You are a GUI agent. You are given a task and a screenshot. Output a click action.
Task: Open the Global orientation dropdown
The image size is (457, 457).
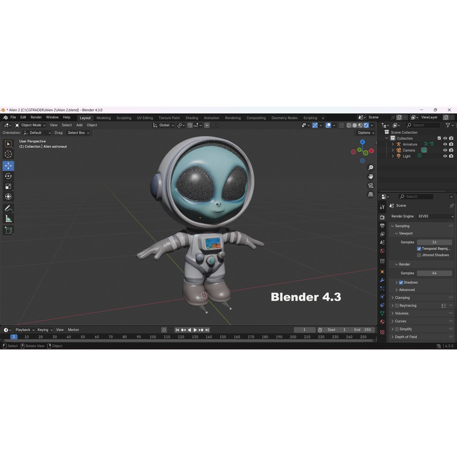[163, 125]
